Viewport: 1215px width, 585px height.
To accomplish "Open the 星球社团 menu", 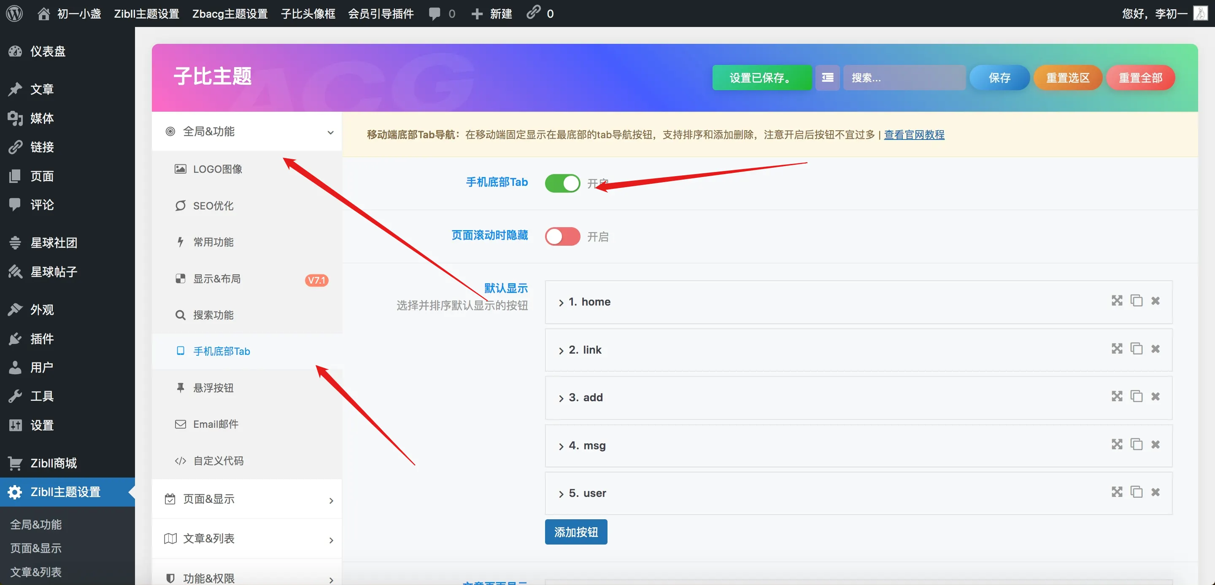I will (67, 243).
